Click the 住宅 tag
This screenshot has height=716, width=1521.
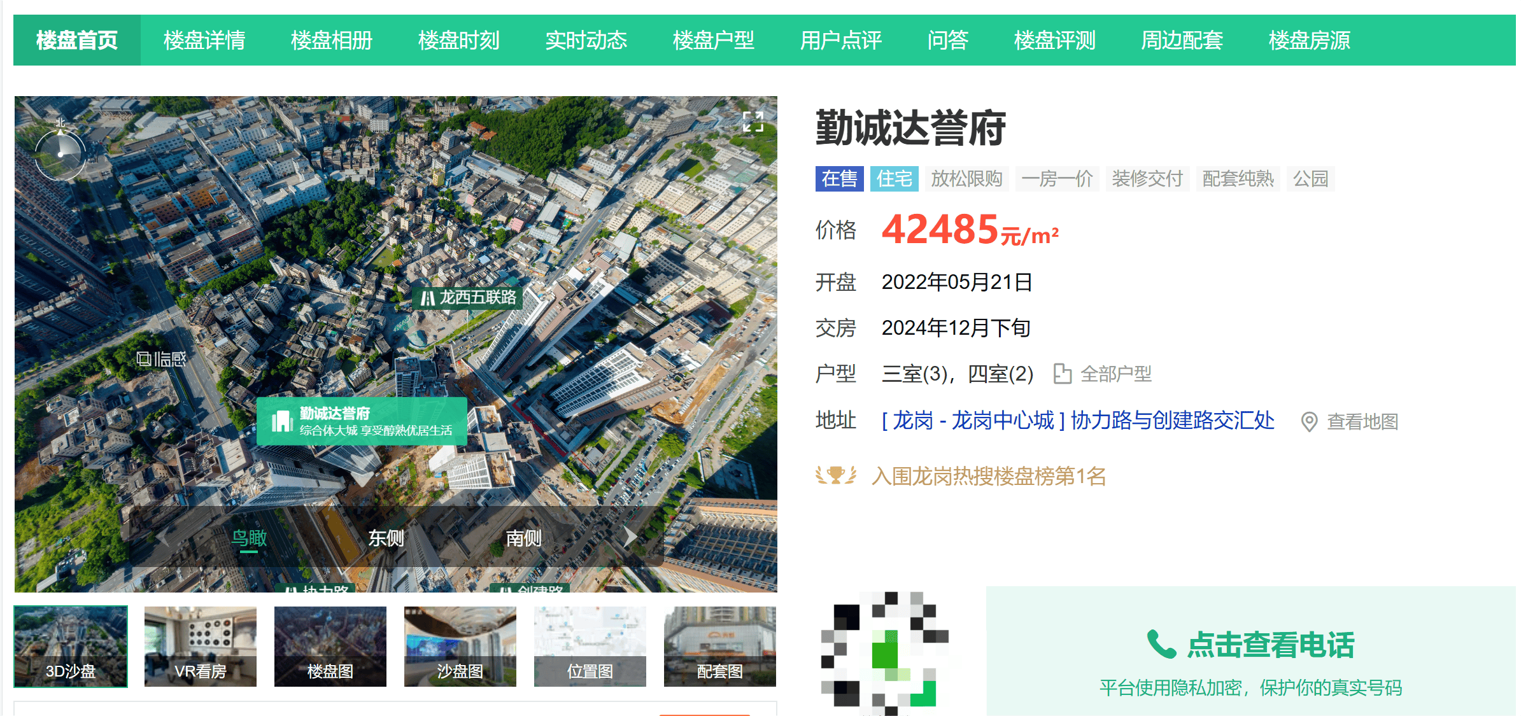(x=895, y=179)
